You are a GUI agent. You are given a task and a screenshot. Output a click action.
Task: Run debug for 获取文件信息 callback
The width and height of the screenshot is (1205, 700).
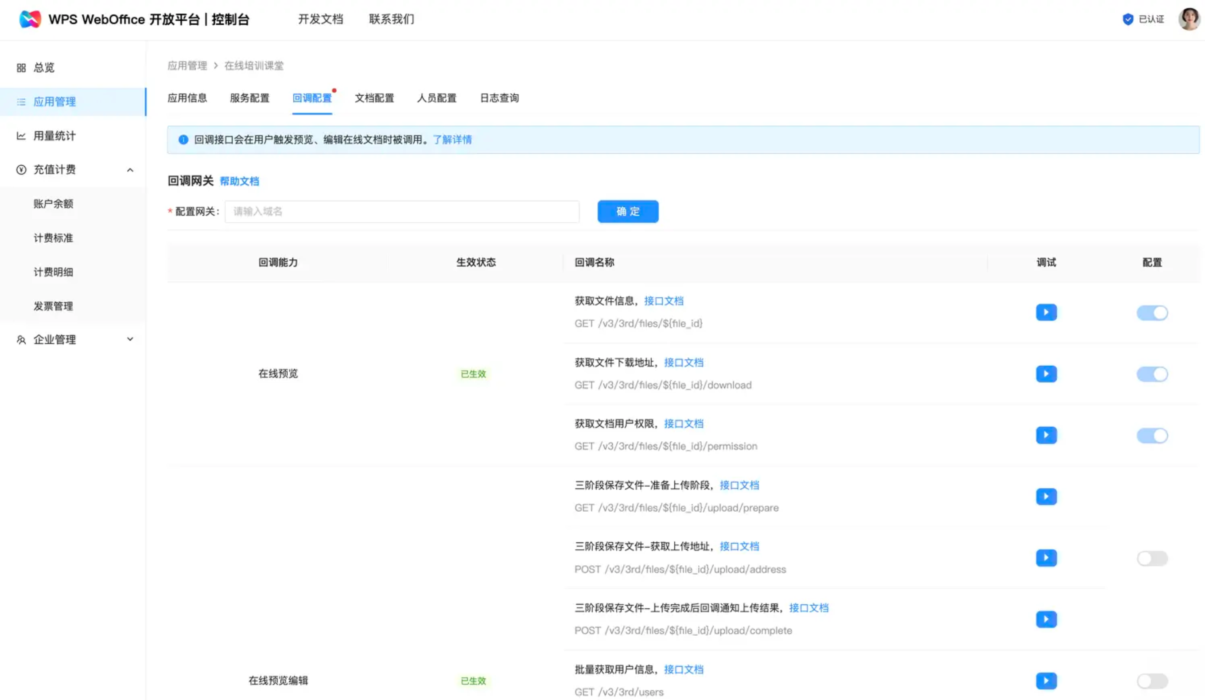(1046, 312)
